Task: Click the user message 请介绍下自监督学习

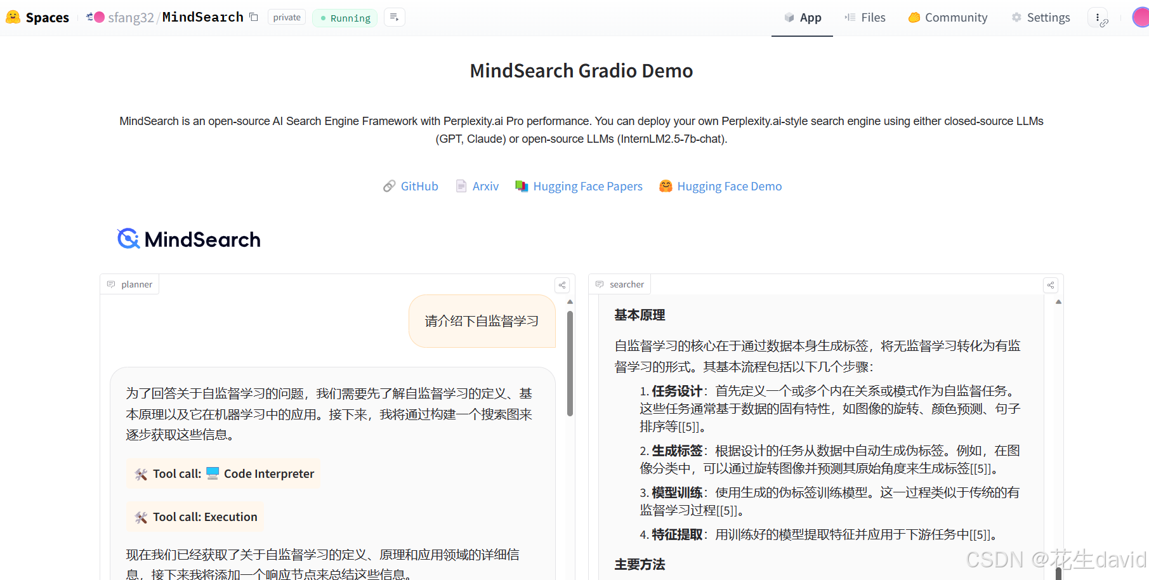Action: (482, 321)
